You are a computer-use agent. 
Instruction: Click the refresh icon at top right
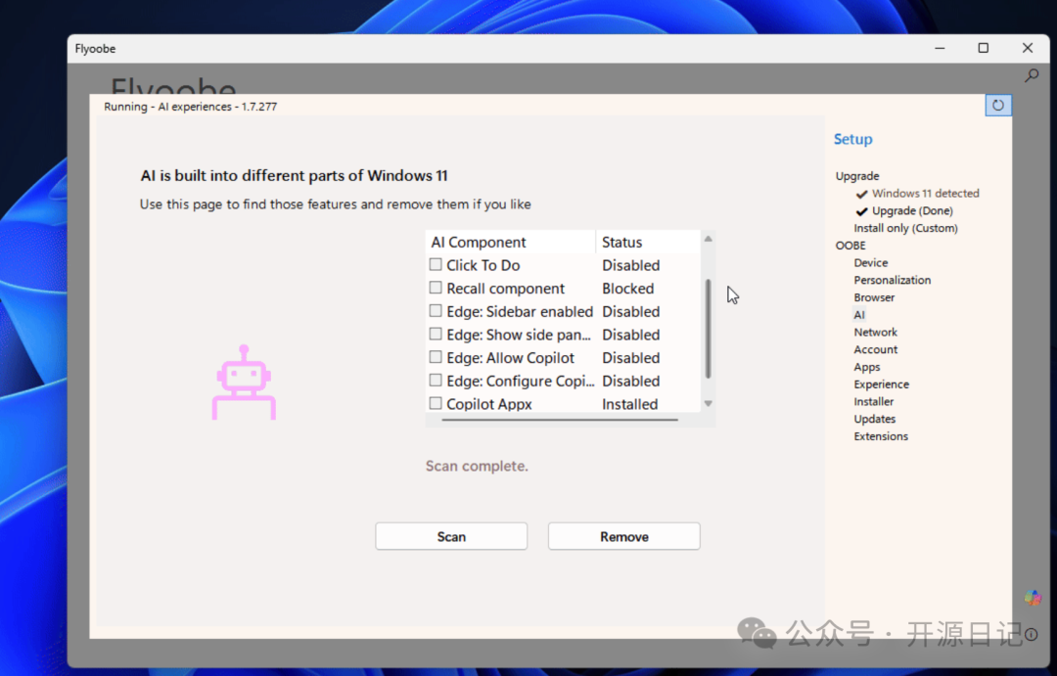997,105
